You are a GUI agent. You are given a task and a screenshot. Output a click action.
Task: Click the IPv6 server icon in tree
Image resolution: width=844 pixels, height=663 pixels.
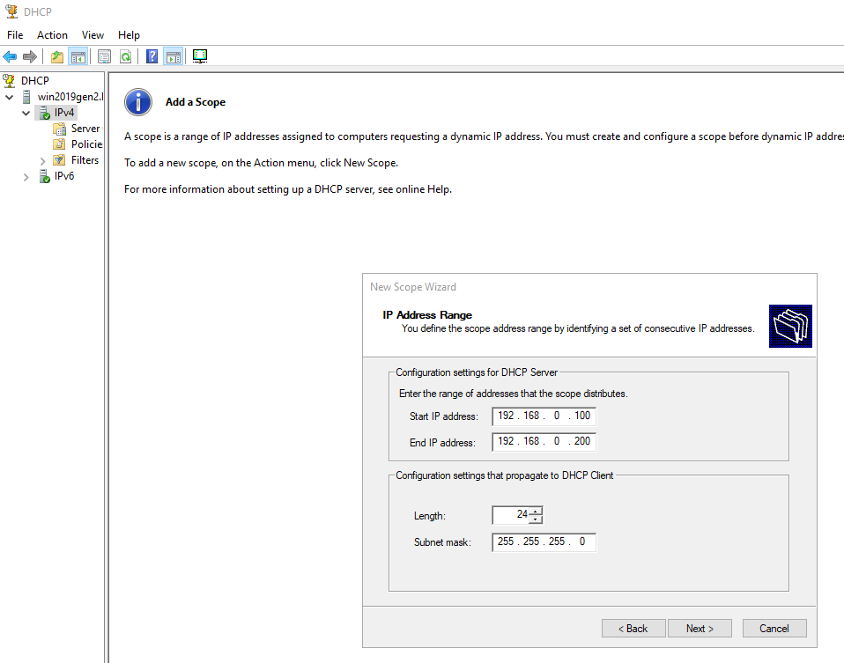tap(45, 176)
